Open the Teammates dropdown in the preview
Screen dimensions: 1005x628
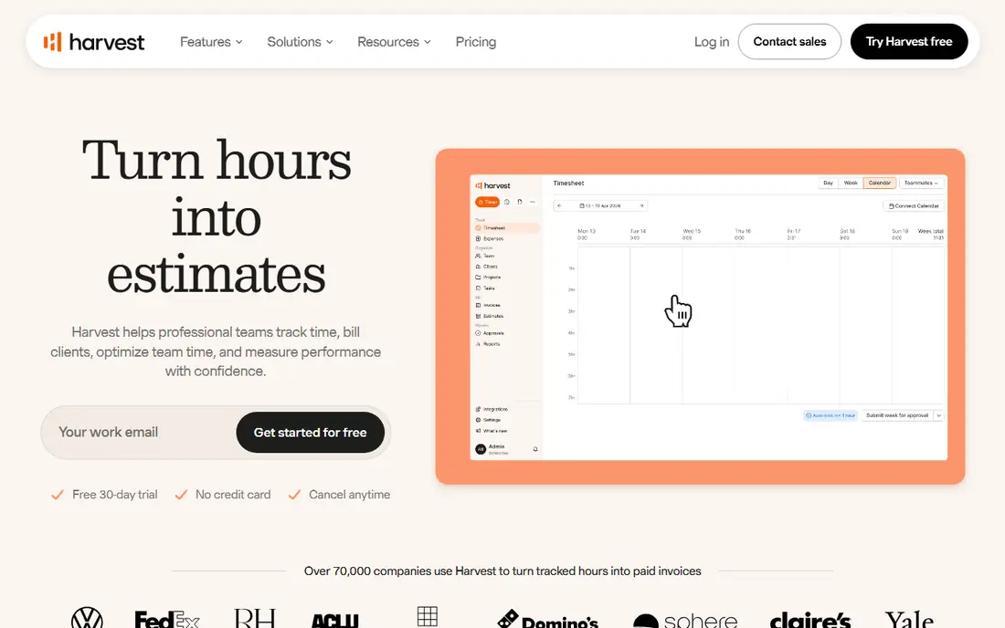[x=921, y=183]
